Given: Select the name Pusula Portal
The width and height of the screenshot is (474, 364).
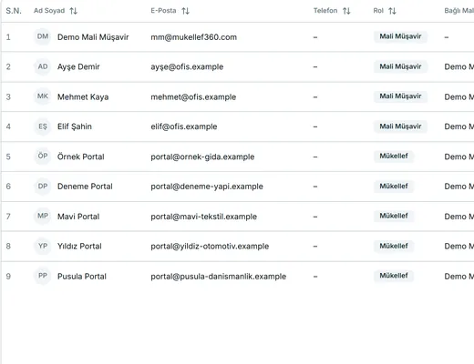Looking at the screenshot, I should (x=82, y=276).
